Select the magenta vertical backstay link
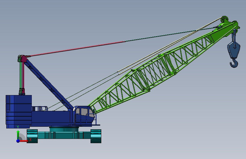This screenshot has height=159, width=246. click(23, 75)
